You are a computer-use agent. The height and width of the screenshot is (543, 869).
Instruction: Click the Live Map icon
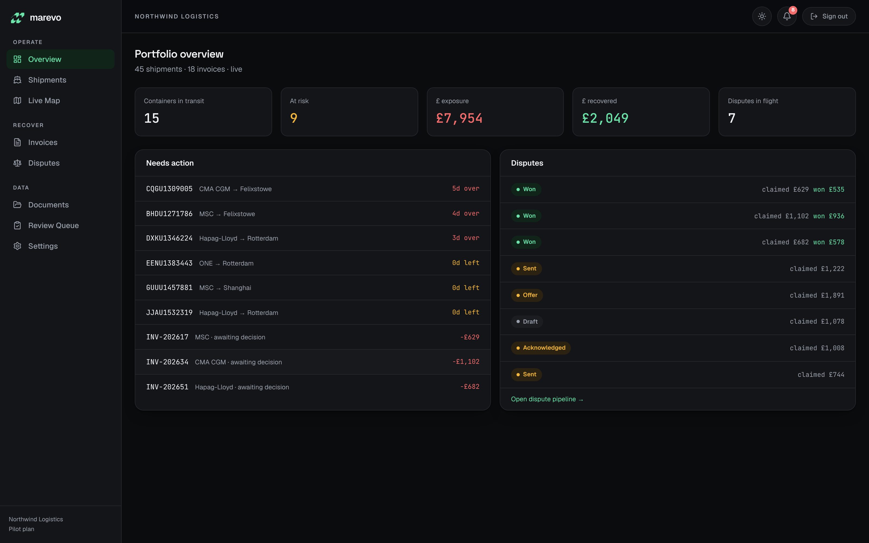pos(17,100)
